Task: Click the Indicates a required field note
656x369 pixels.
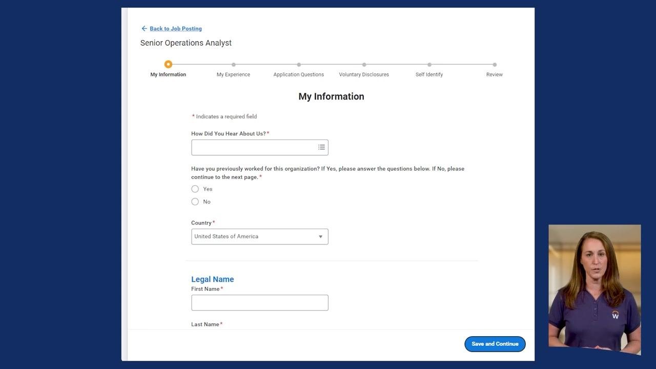Action: click(x=224, y=117)
